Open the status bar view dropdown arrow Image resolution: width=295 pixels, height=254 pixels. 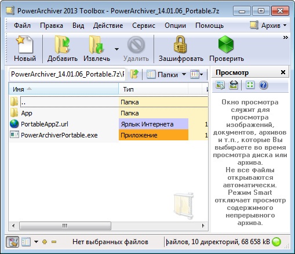click(x=36, y=242)
